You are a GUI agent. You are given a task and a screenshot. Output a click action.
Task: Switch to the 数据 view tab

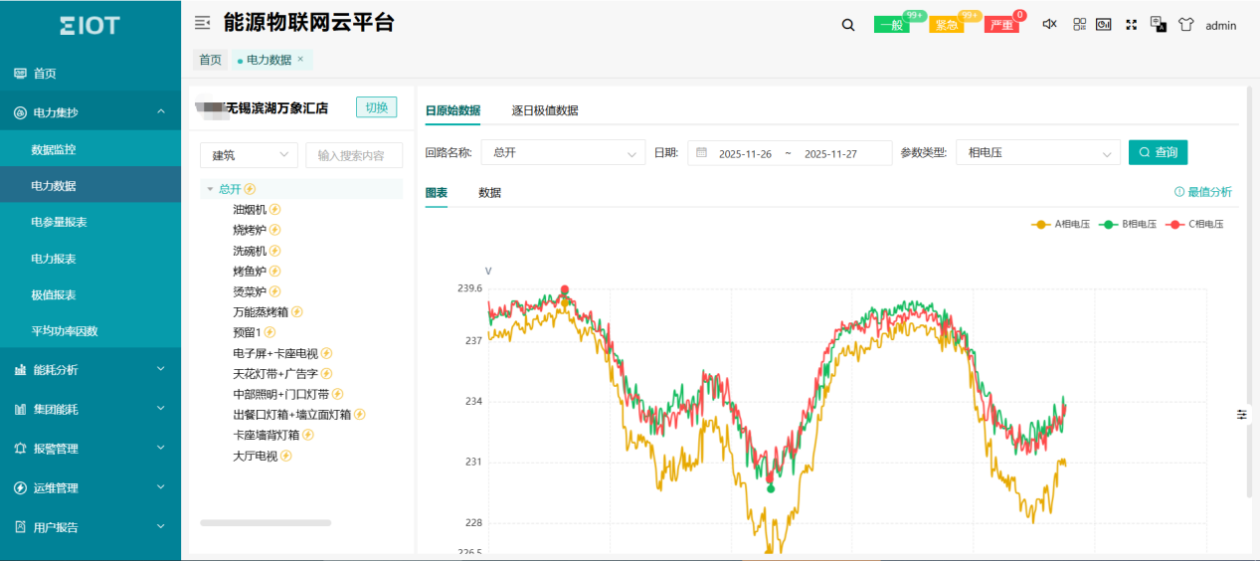[x=489, y=193]
